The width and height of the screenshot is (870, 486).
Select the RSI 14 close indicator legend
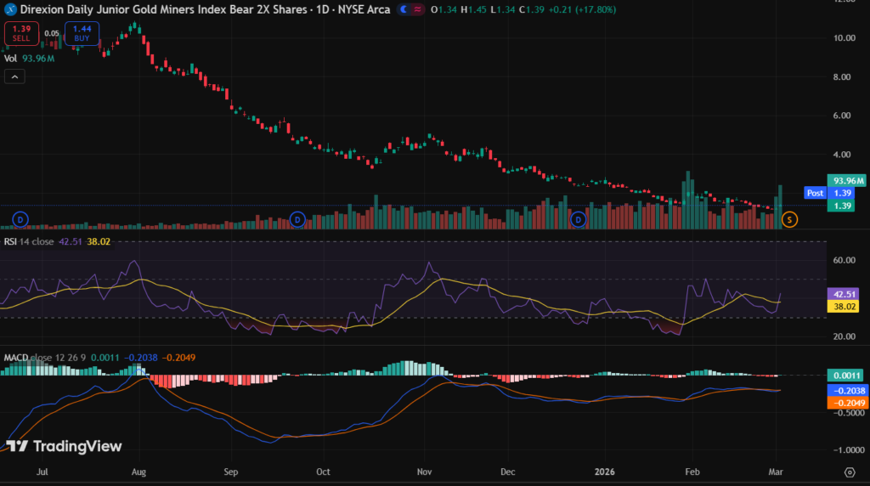pos(30,241)
